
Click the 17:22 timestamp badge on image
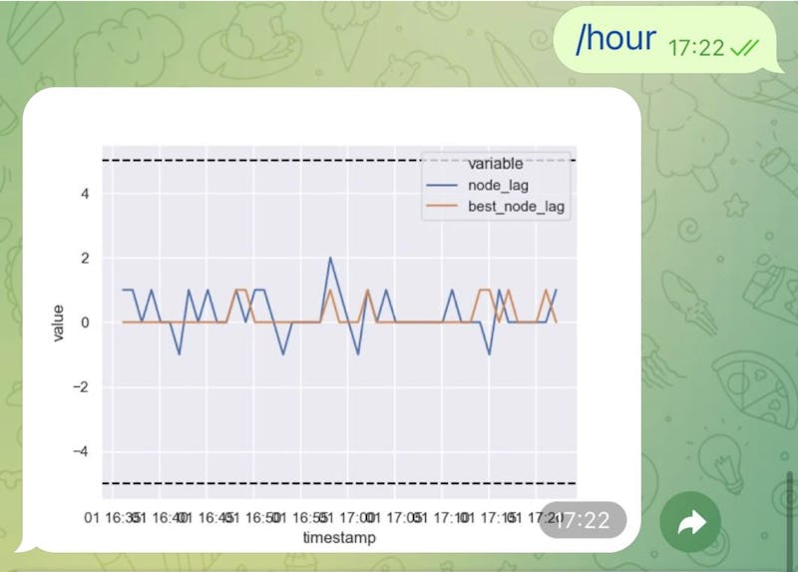(x=582, y=520)
